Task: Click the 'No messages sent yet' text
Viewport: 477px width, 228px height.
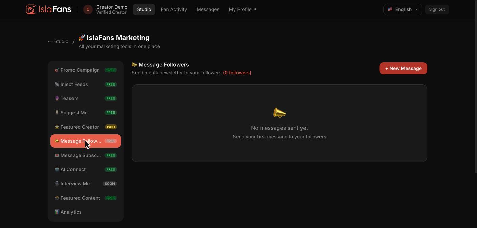Action: tap(279, 128)
